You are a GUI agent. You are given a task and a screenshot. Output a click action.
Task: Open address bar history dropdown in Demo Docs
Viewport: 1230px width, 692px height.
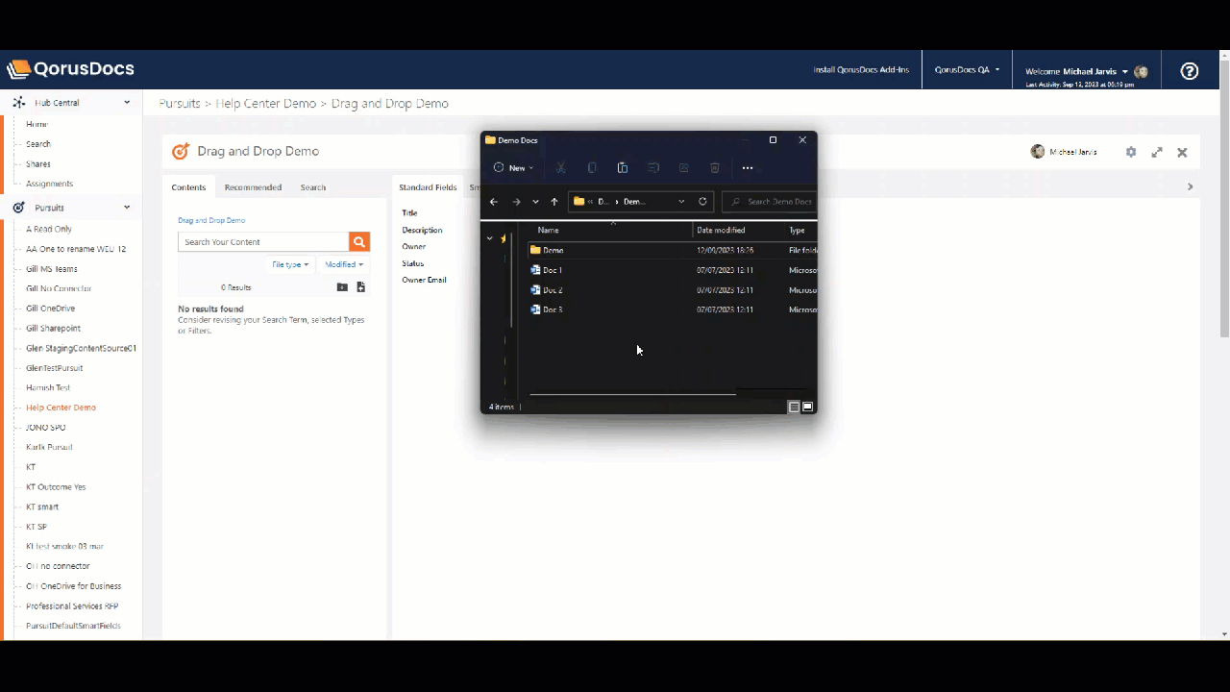click(x=681, y=202)
